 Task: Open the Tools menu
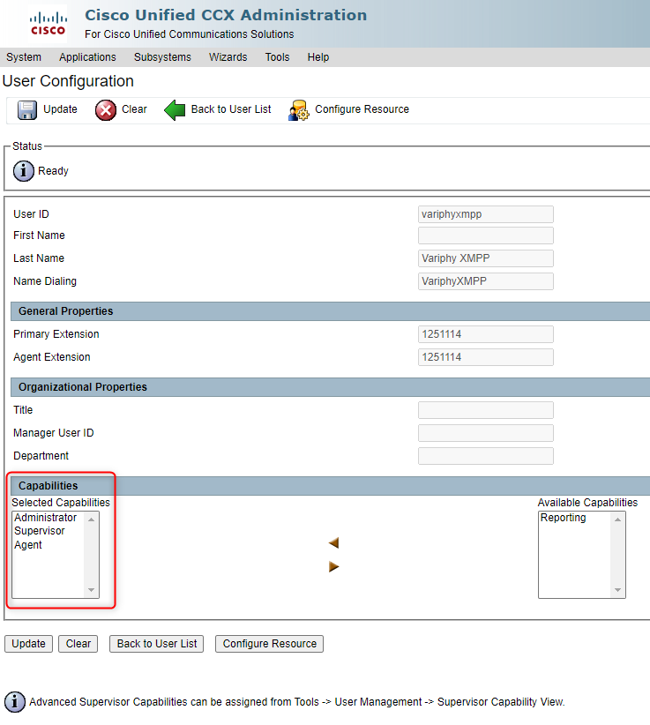277,57
